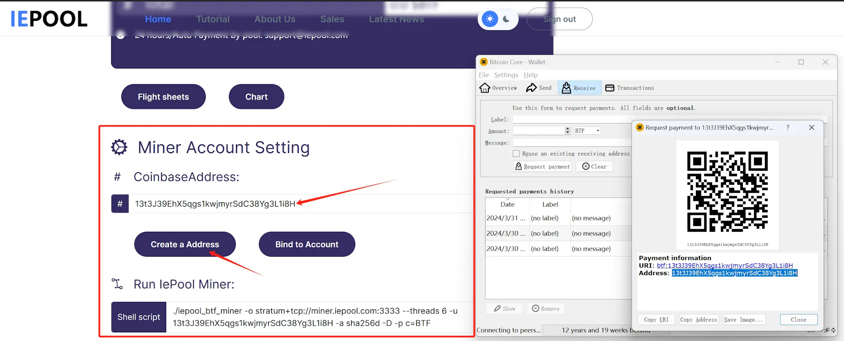Select the iepool miner shell command text
Viewport: 844px width, 341px height.
tap(315, 317)
